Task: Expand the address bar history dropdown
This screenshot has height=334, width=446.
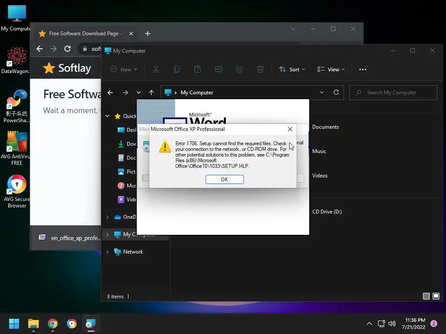Action: click(322, 92)
